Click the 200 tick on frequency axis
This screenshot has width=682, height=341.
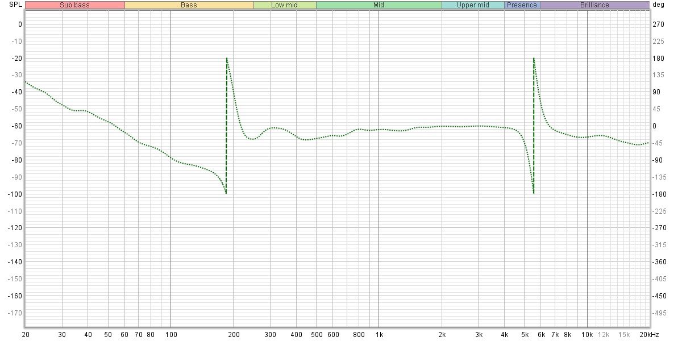point(233,335)
